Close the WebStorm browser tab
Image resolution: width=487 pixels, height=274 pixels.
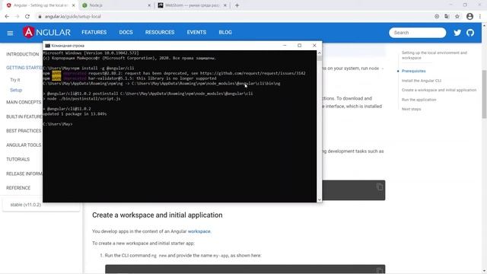(225, 5)
